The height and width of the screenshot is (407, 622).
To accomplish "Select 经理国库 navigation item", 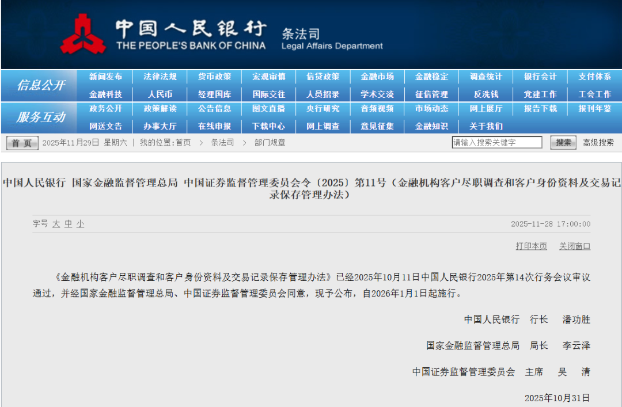I will 214,94.
